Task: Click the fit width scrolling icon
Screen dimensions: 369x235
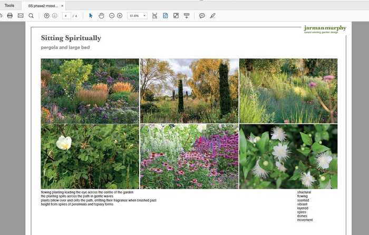Action: click(154, 16)
